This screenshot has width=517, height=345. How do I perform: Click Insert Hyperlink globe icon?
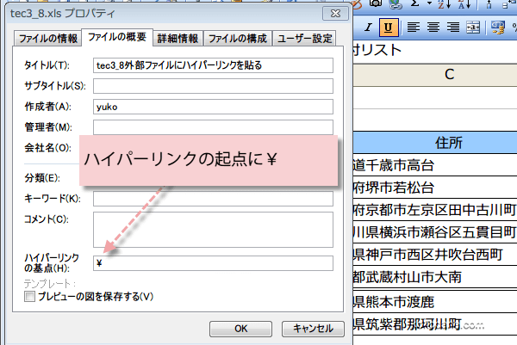[396, 3]
